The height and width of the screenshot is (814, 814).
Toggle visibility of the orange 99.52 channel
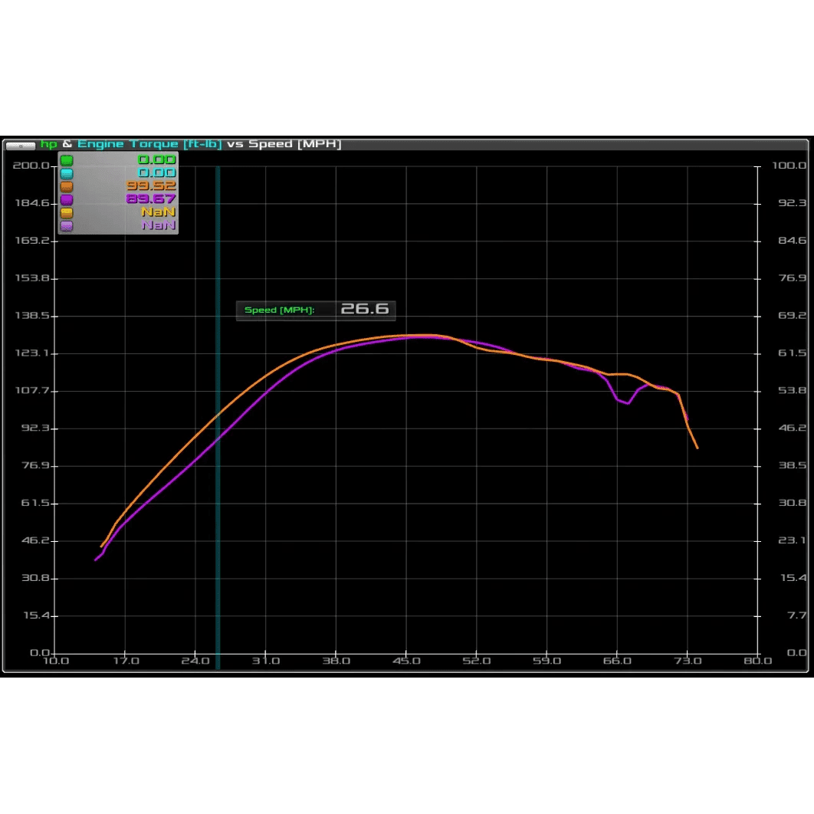tap(66, 186)
